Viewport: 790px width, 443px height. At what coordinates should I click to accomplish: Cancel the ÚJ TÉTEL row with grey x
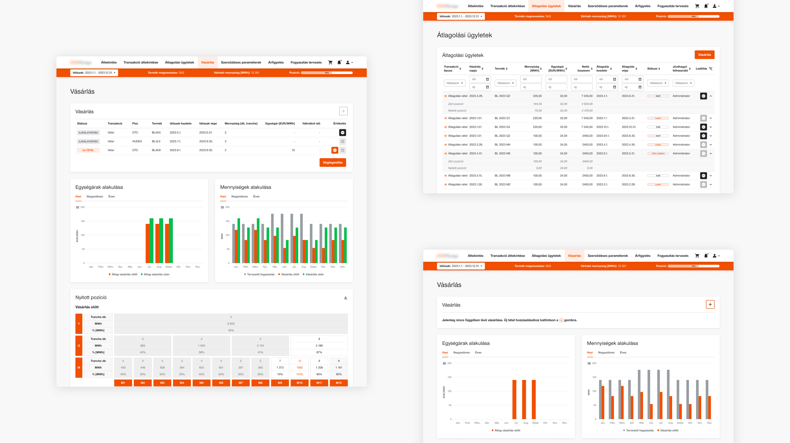click(343, 150)
